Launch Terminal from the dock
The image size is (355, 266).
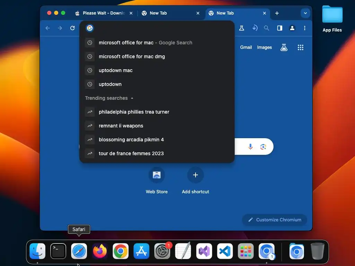point(58,251)
